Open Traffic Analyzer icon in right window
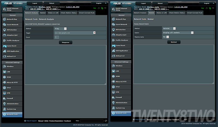The height and width of the screenshot is (127, 218). coord(113,40)
